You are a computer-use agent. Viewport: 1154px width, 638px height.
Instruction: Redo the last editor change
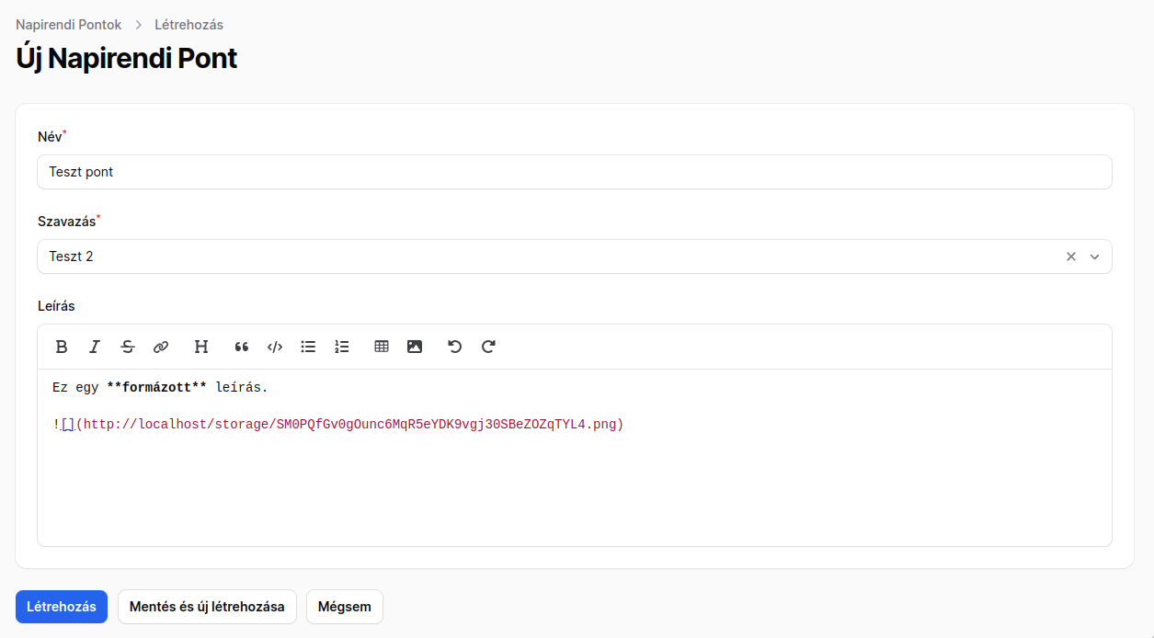488,347
